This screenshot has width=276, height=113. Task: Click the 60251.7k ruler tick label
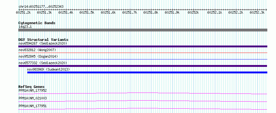tap(130, 12)
